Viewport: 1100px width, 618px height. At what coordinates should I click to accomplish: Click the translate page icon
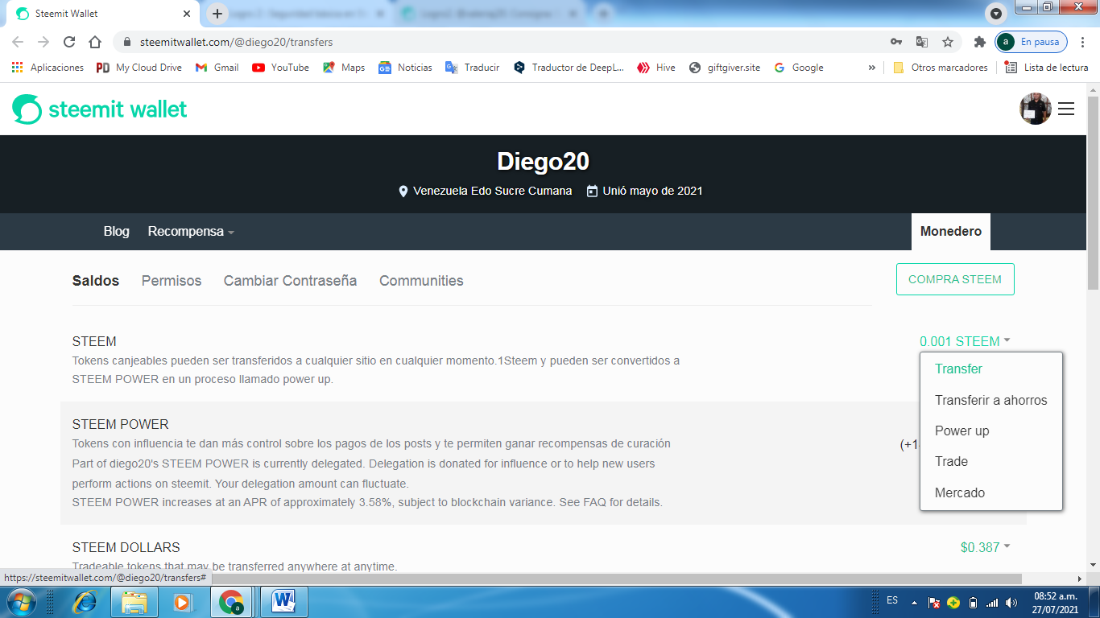pos(922,42)
